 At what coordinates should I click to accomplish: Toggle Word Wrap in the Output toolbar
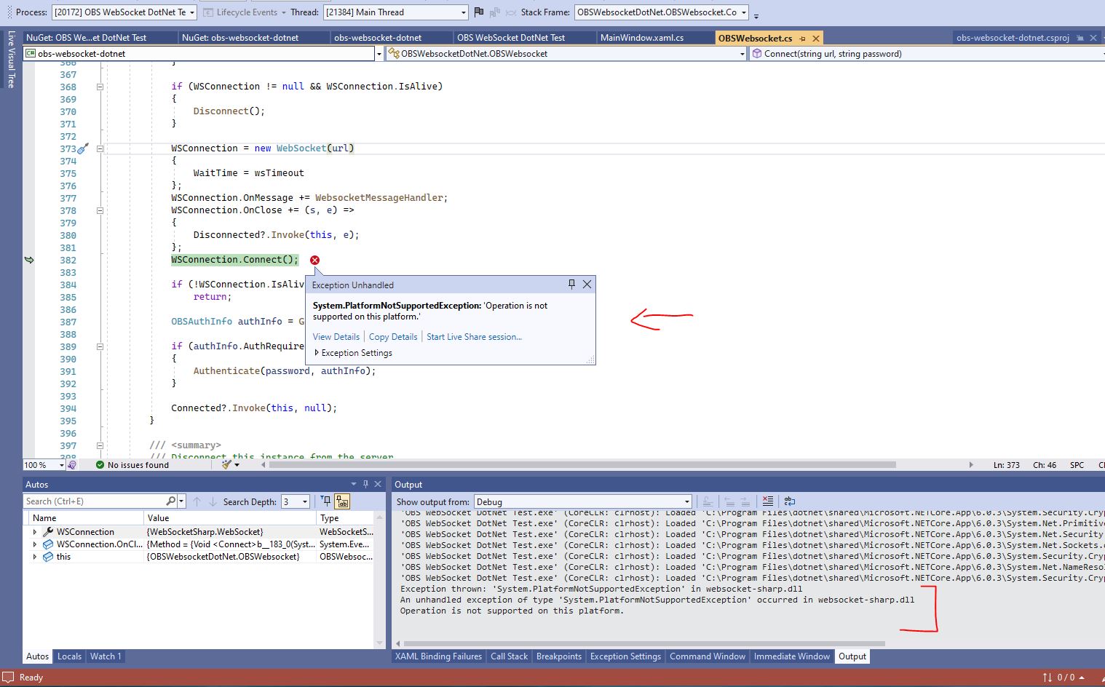[790, 501]
